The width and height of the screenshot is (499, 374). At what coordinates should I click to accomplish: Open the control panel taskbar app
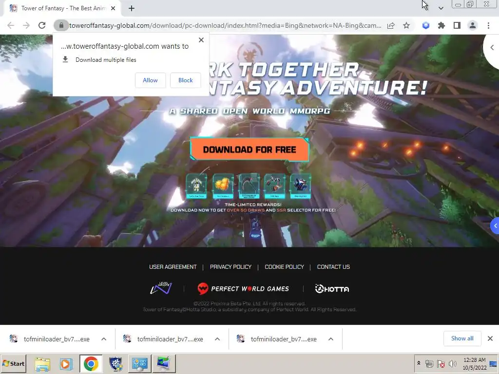[140, 364]
